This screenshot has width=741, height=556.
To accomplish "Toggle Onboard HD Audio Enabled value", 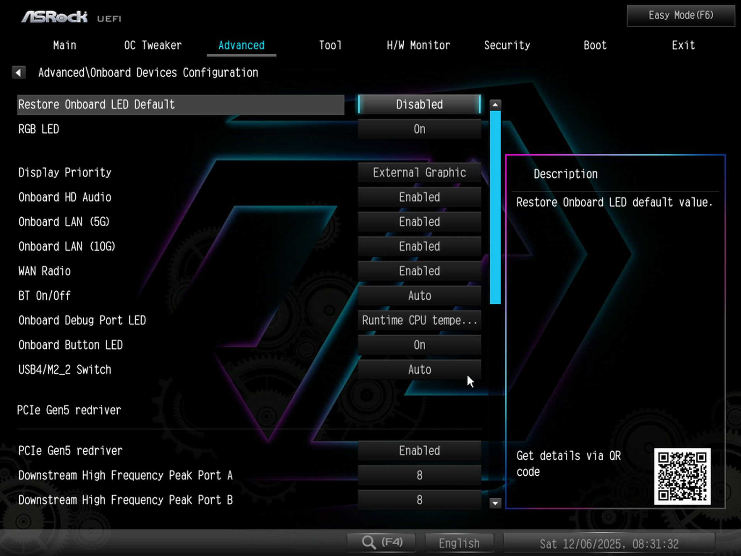I will [x=419, y=197].
